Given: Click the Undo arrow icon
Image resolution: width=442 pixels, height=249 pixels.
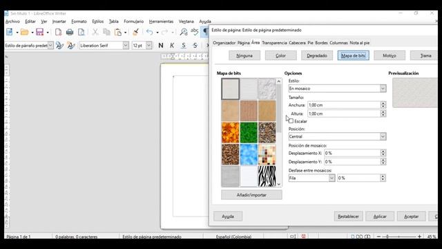Looking at the screenshot, I should click(x=150, y=33).
